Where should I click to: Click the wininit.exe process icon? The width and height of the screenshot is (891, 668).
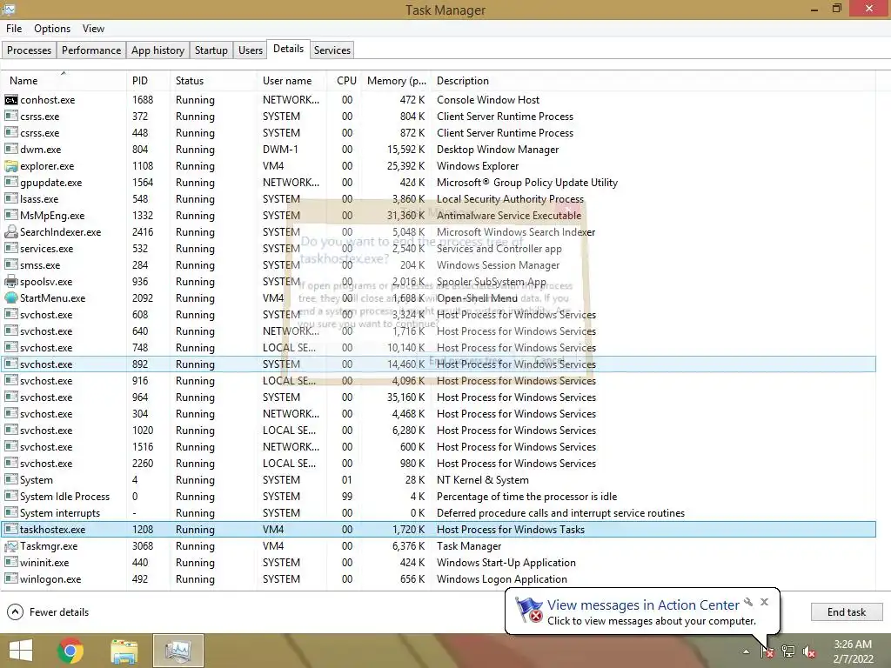click(x=10, y=563)
